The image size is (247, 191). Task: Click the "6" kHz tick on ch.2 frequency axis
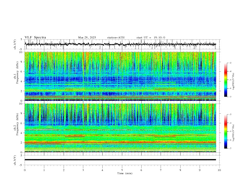pos(22,123)
